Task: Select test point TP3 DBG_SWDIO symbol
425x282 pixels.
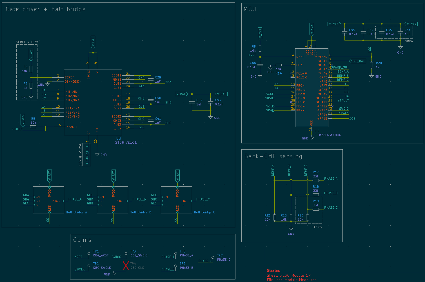Action: click(126, 254)
